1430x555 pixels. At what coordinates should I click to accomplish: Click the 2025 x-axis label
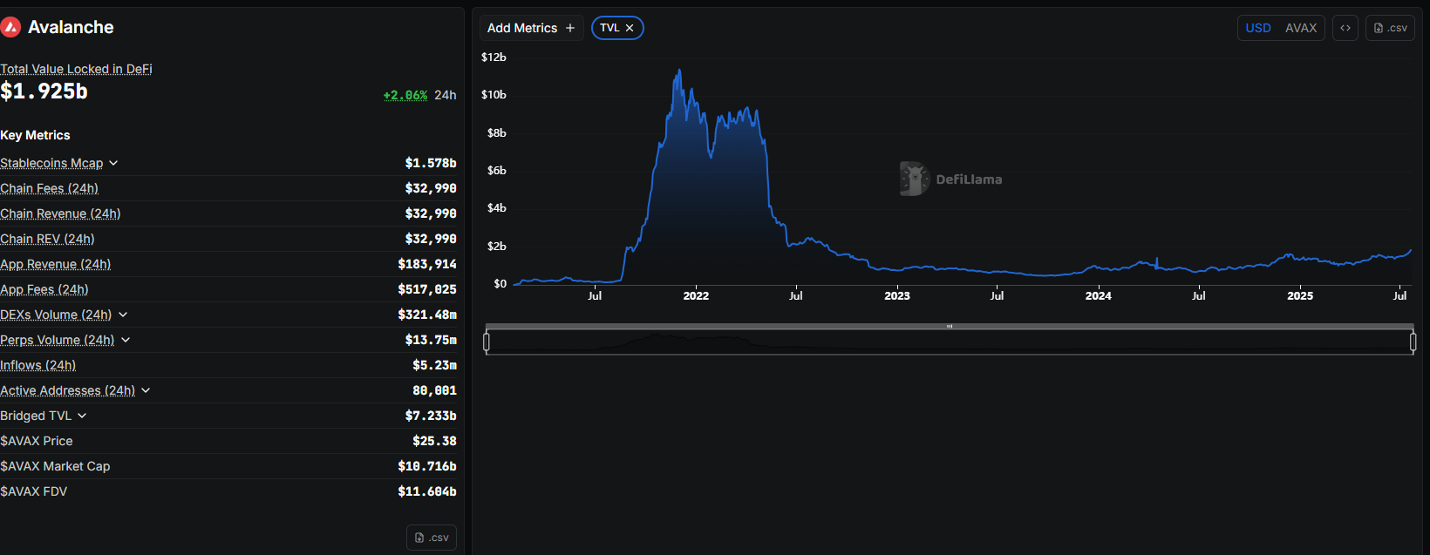coord(1300,296)
